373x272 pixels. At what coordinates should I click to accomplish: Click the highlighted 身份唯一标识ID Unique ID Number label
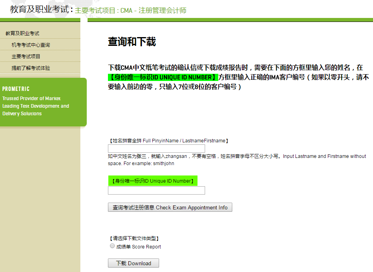coord(152,180)
